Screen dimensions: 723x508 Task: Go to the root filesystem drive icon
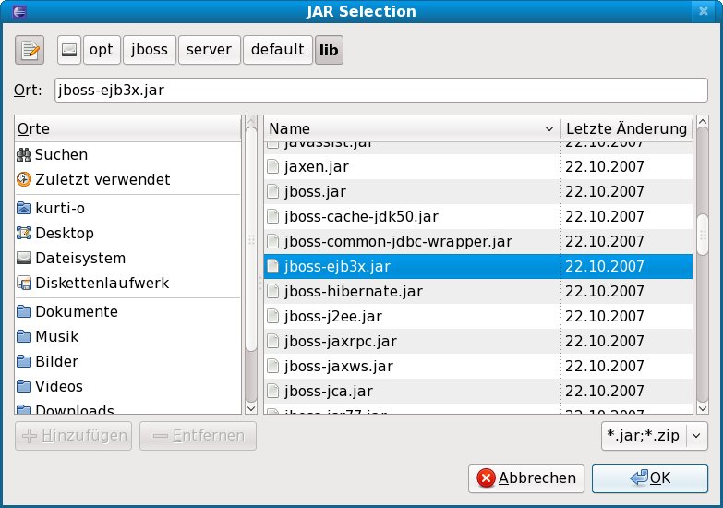(69, 50)
